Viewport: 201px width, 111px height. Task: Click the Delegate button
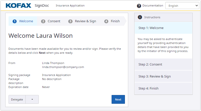click(17, 99)
